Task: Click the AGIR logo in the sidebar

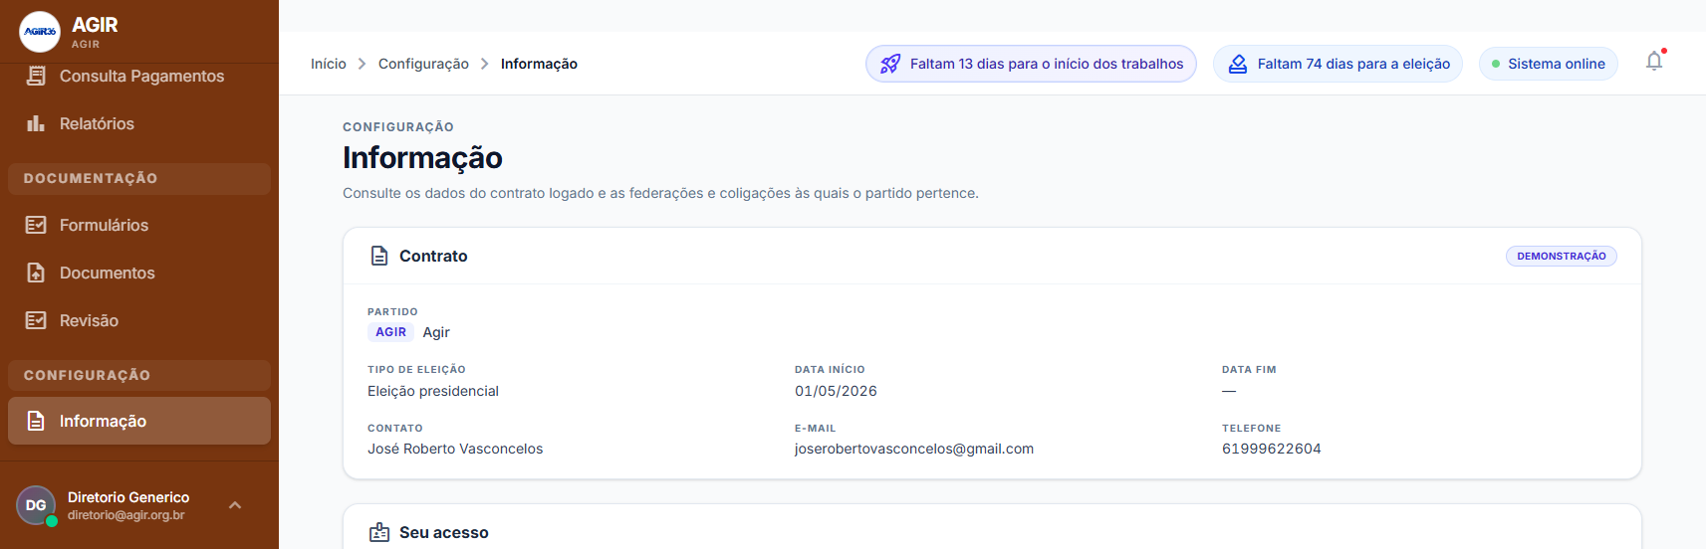Action: (x=40, y=32)
